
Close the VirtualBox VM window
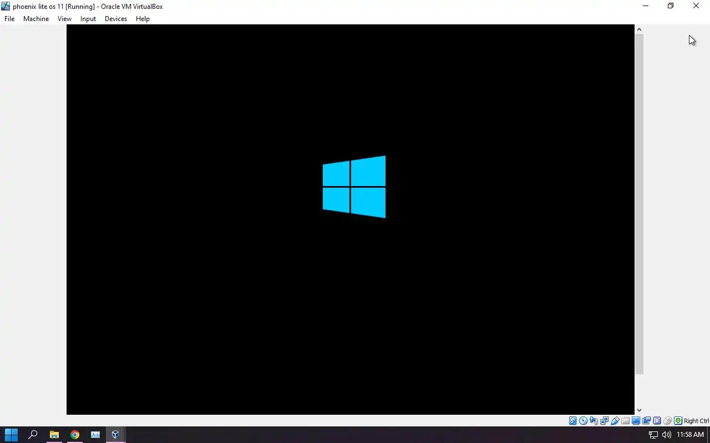(x=696, y=6)
